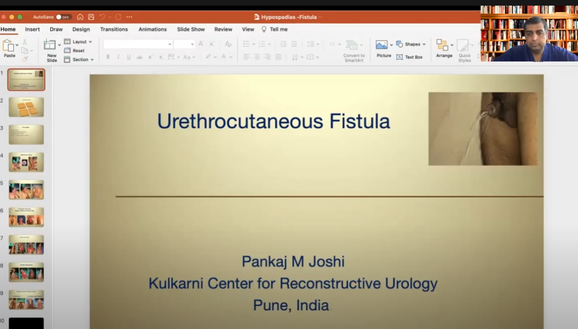Image resolution: width=578 pixels, height=329 pixels.
Task: Toggle the AutoSave switch
Action: pyautogui.click(x=63, y=17)
